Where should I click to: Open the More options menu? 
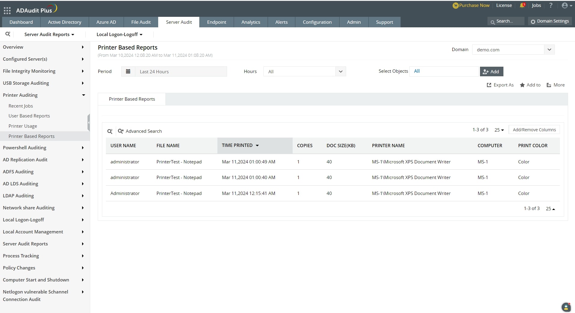tap(555, 85)
